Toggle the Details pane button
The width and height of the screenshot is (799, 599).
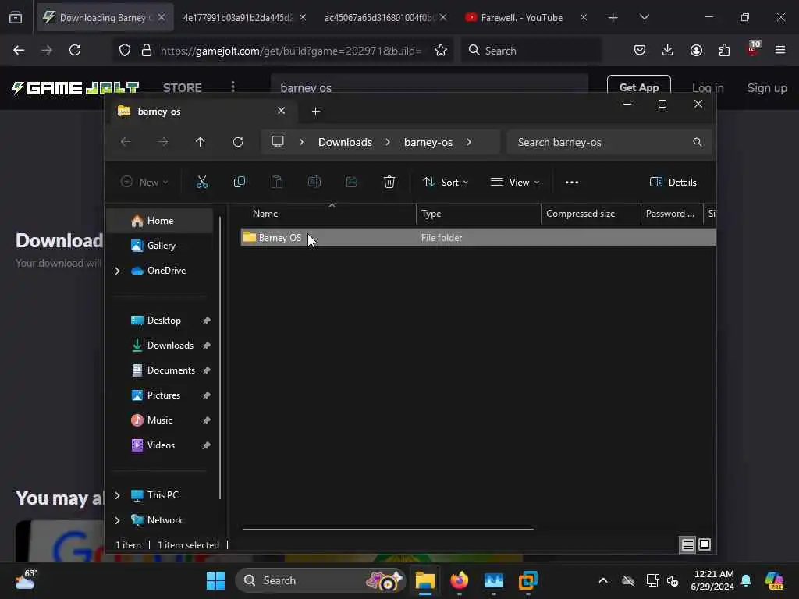(673, 183)
